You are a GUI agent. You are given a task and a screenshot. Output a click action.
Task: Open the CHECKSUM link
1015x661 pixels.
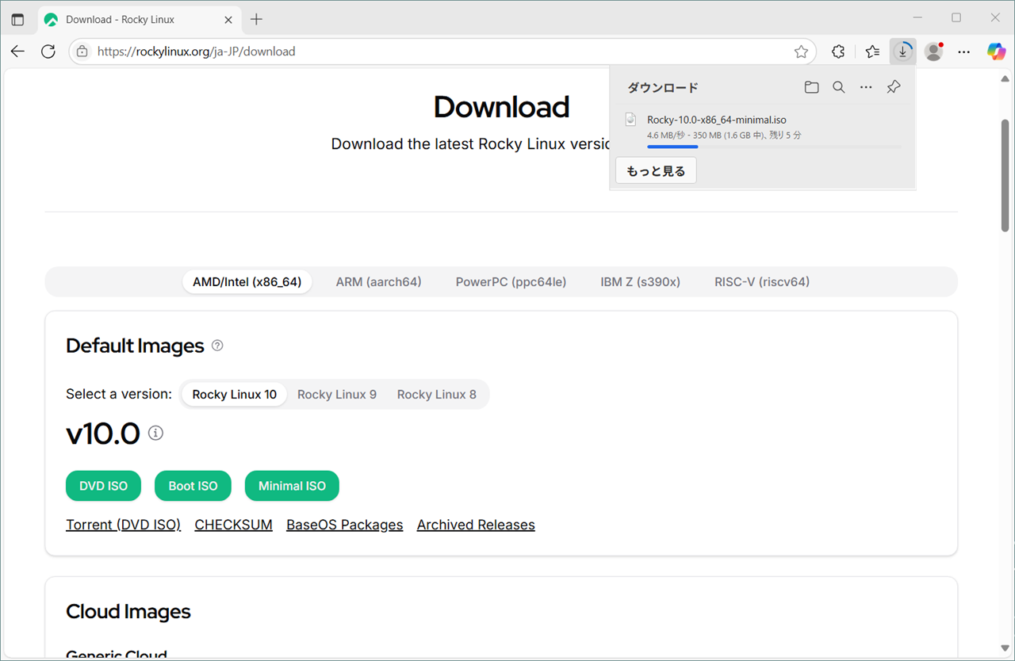[x=233, y=525]
